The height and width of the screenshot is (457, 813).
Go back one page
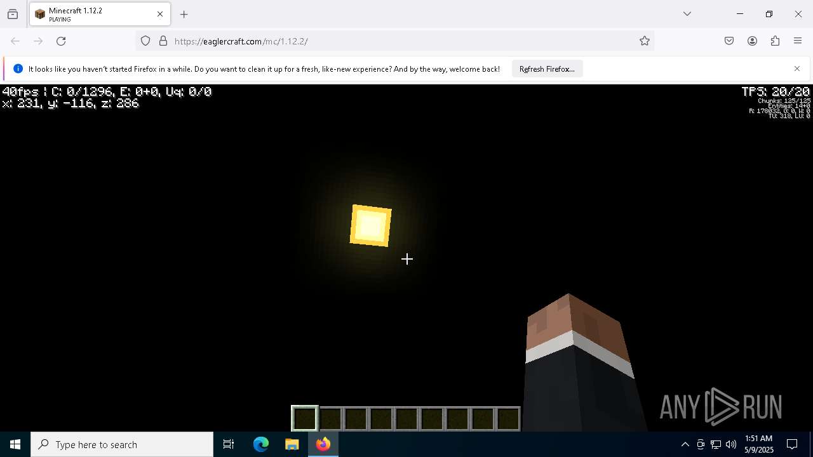click(15, 41)
